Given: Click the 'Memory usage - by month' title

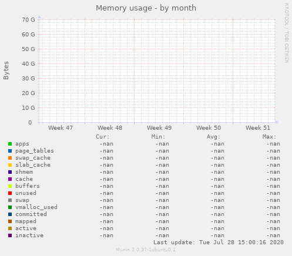Looking at the screenshot, I should click(x=146, y=8).
